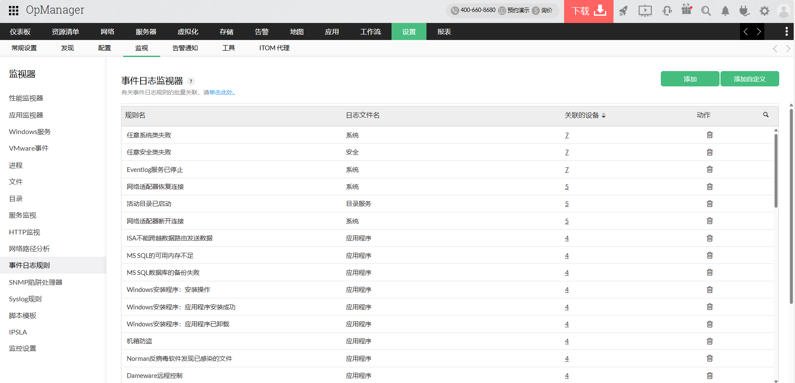Open the 告警通知 settings tab
Screen dimensions: 795x383
coord(185,48)
